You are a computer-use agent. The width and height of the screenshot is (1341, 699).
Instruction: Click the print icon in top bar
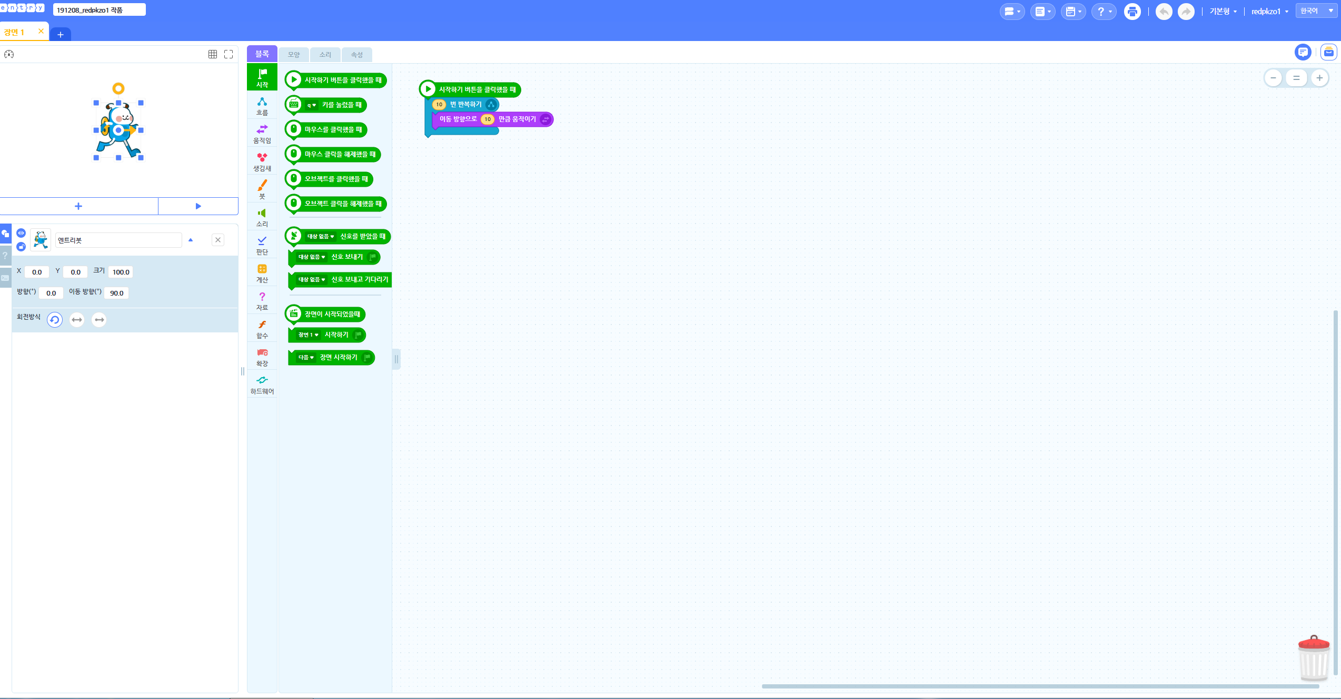1132,12
